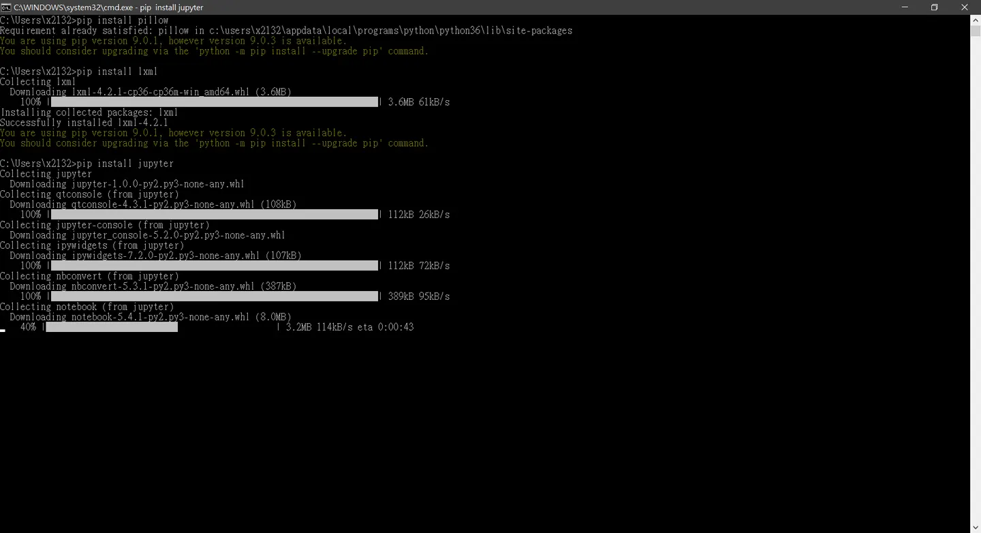This screenshot has width=981, height=533.
Task: Click the window title bar text
Action: pos(108,7)
